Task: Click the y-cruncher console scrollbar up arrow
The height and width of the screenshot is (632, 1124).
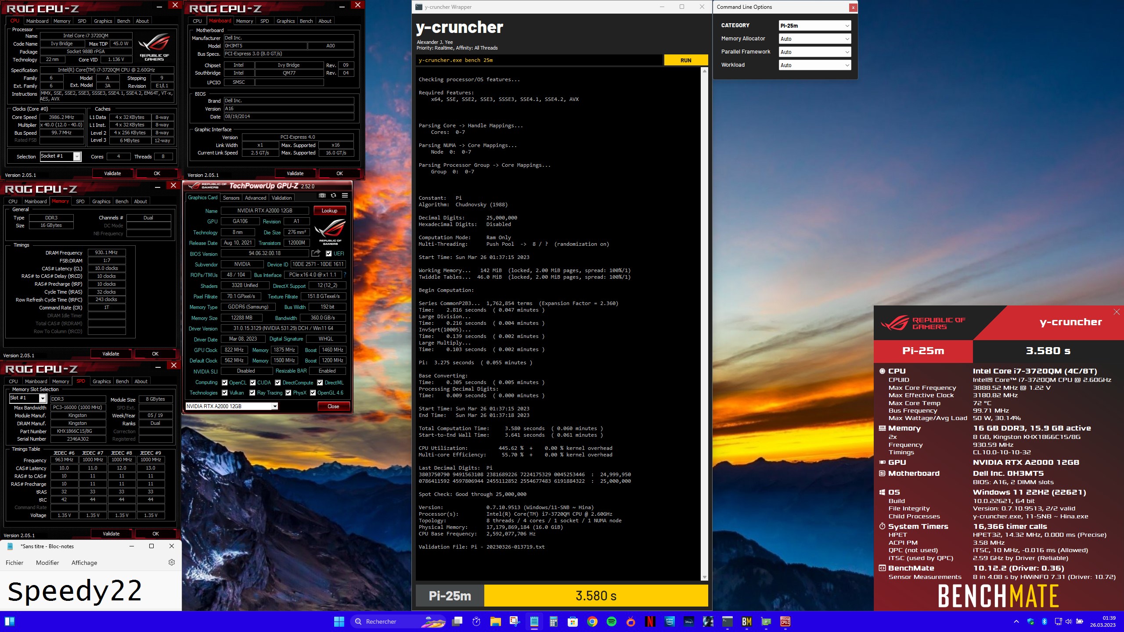Action: pos(705,71)
